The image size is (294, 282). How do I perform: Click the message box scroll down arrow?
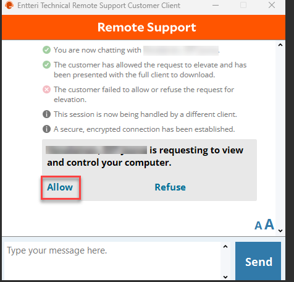tap(225, 277)
